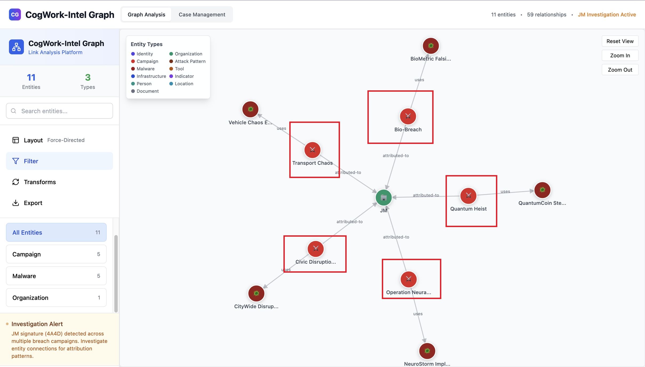Click the NeuroStorm malware node
Screen dimensions: 645x367
coord(427,351)
